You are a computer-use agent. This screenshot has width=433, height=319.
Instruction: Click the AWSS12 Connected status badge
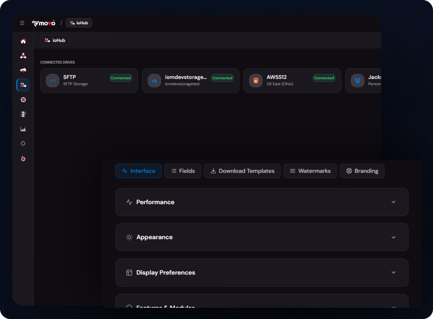(x=324, y=78)
